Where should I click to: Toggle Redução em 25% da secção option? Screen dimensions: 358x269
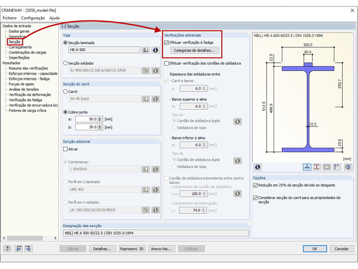(255, 185)
